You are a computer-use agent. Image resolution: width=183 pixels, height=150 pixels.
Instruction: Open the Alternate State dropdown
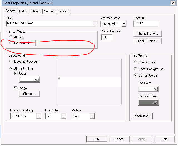click(124, 24)
